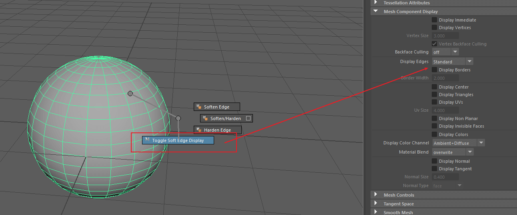
Task: Click the 'Material Blend' label
Action: coord(414,152)
